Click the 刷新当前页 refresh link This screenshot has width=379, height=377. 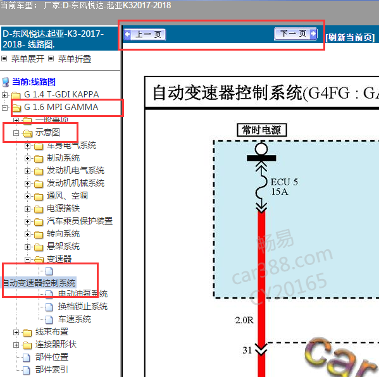click(x=350, y=38)
